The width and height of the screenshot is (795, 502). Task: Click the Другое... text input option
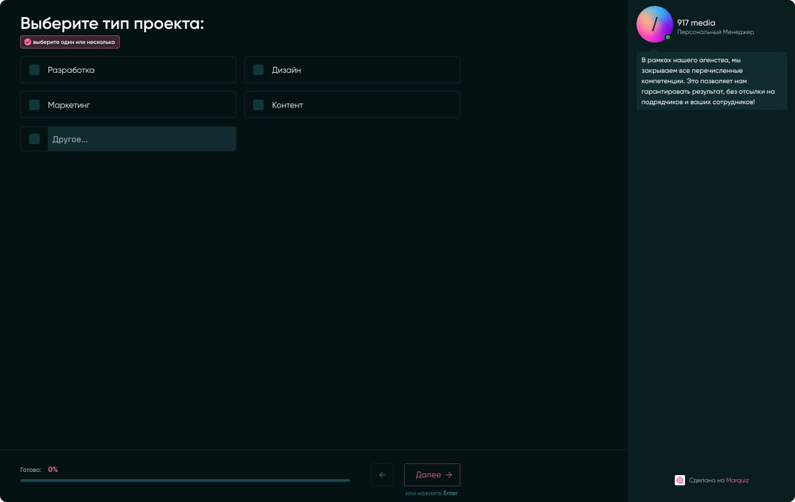pyautogui.click(x=141, y=139)
